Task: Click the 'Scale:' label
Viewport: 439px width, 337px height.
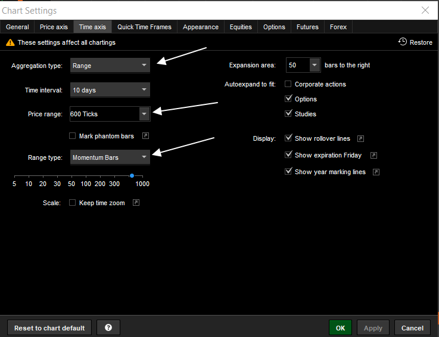Action: (x=52, y=203)
